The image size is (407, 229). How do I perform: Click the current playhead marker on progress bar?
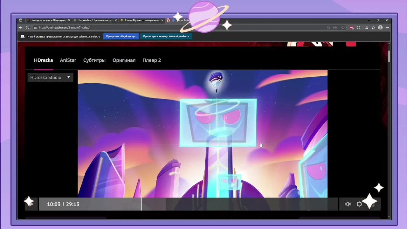141,204
